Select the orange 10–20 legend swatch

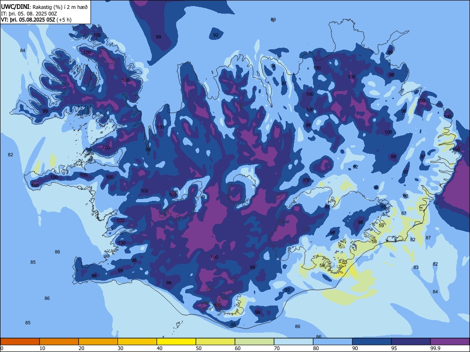(59, 342)
